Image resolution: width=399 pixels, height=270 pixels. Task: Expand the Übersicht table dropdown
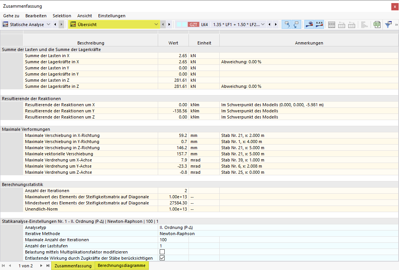pos(156,25)
